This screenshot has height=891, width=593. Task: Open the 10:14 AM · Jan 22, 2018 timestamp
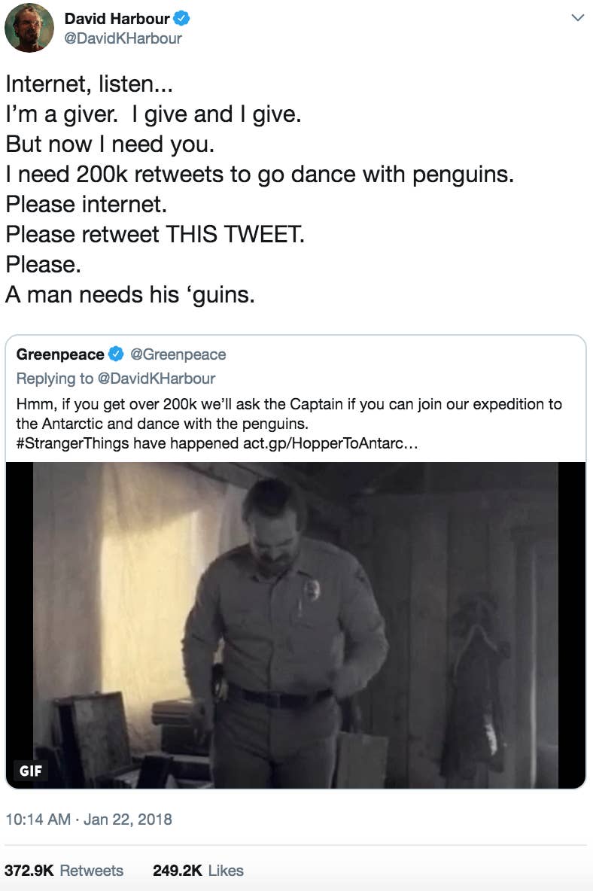[89, 819]
